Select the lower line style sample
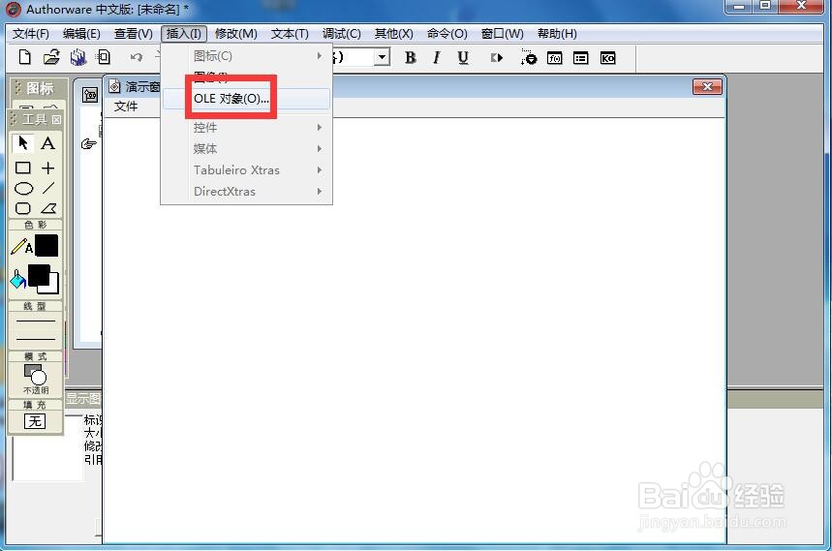The image size is (832, 551). tap(35, 338)
